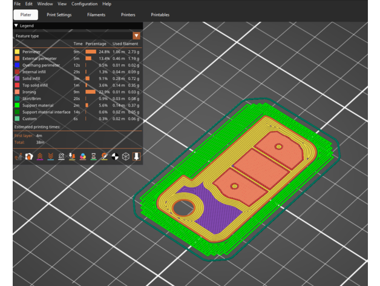Image resolution: width=380 pixels, height=286 pixels.
Task: Collapse the Legend panel
Action: tap(16, 26)
